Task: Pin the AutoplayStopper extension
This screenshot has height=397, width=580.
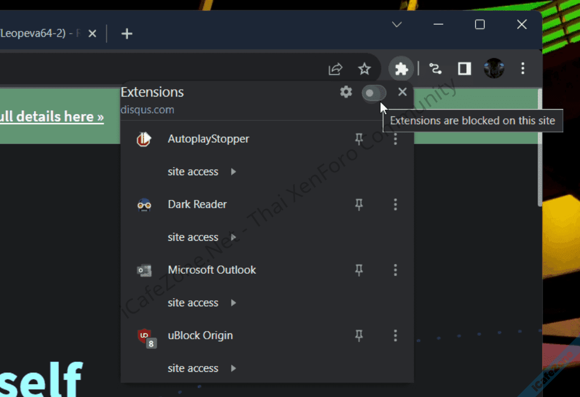Action: click(x=359, y=139)
